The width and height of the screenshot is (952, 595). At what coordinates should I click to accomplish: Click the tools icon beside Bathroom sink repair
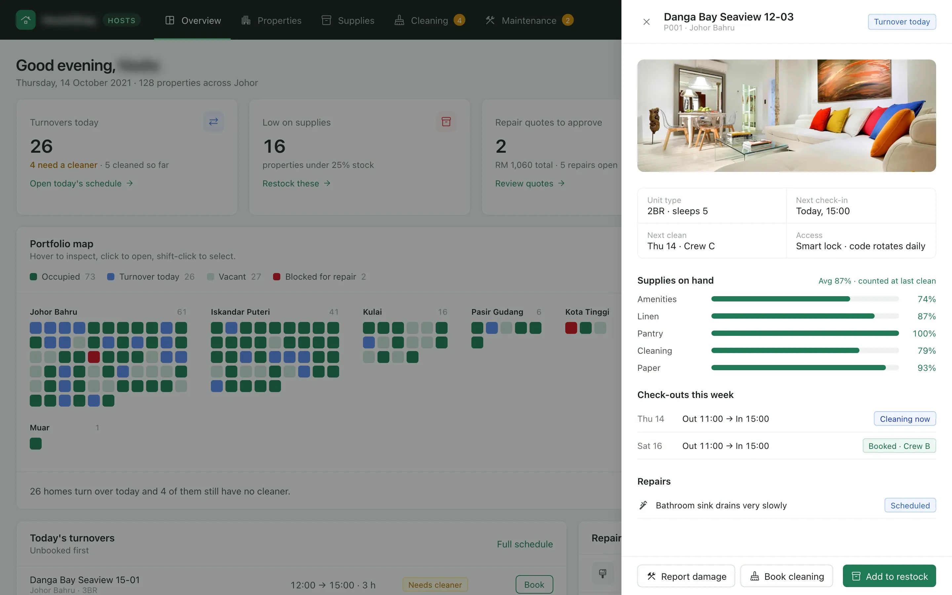643,505
